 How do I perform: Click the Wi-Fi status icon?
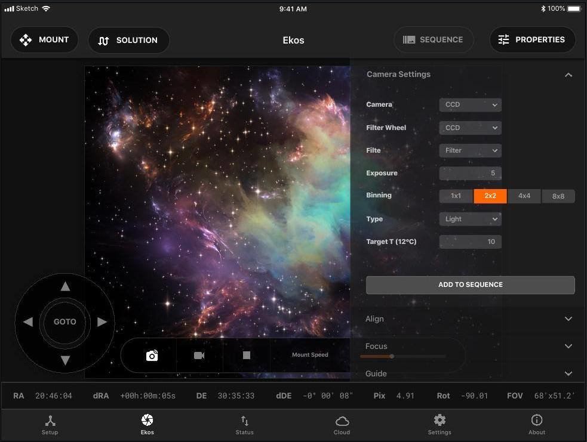point(46,8)
